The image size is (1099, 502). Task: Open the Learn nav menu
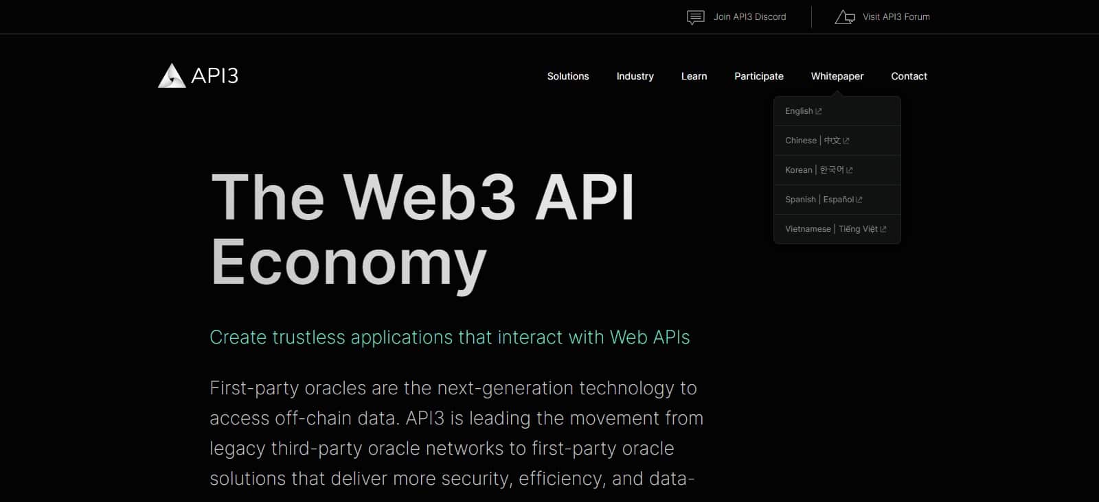coord(694,76)
